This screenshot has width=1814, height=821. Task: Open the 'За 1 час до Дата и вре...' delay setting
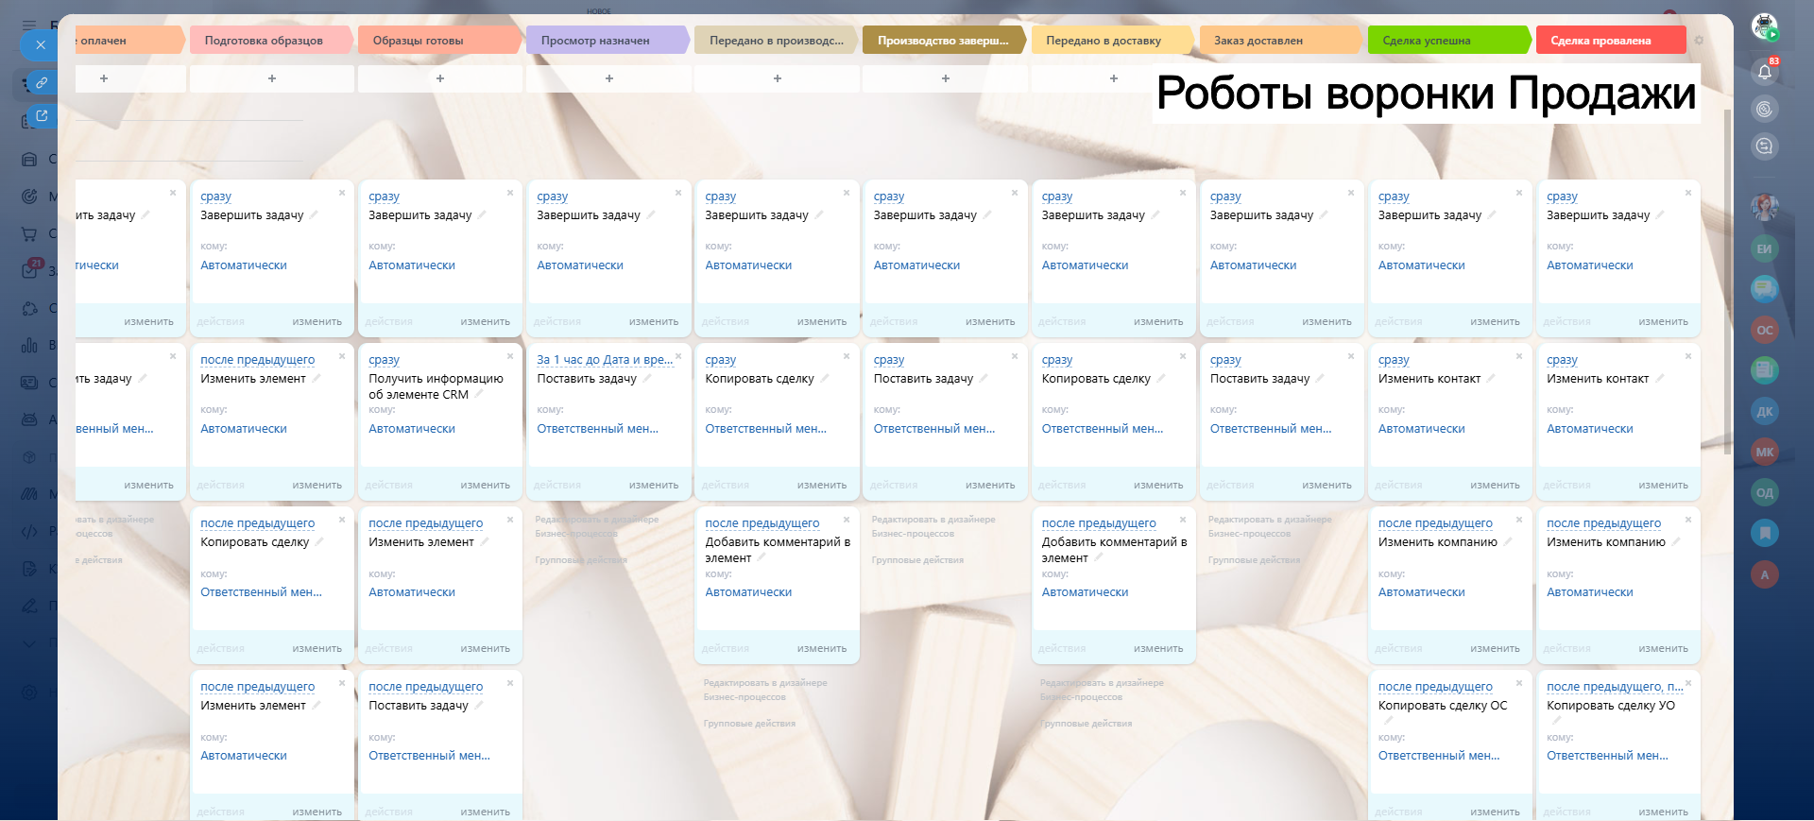click(x=605, y=360)
